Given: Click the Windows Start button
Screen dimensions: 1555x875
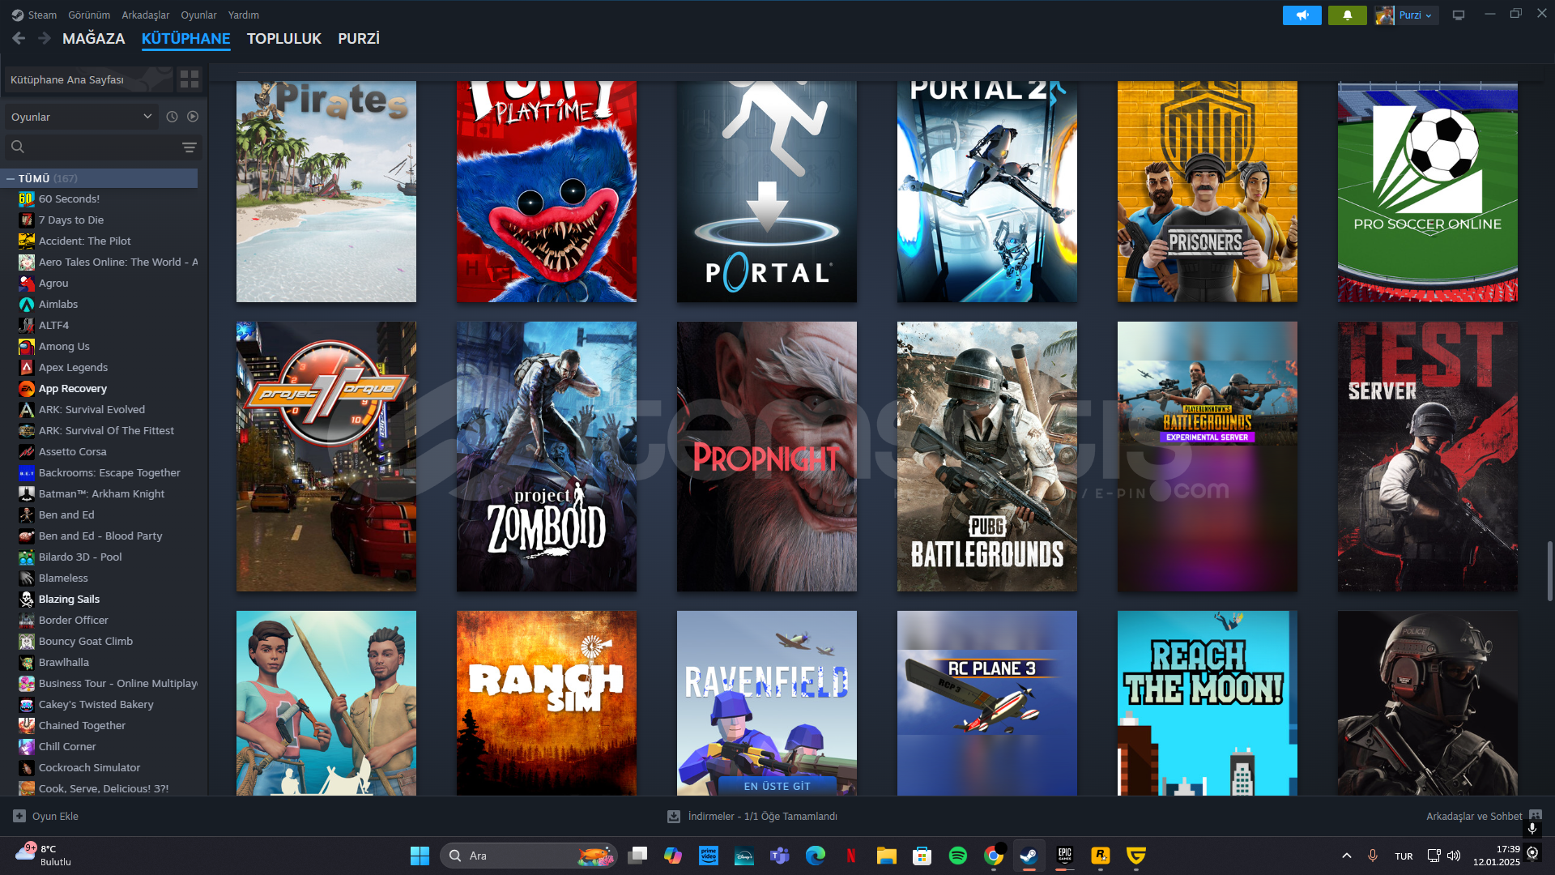Looking at the screenshot, I should point(420,856).
